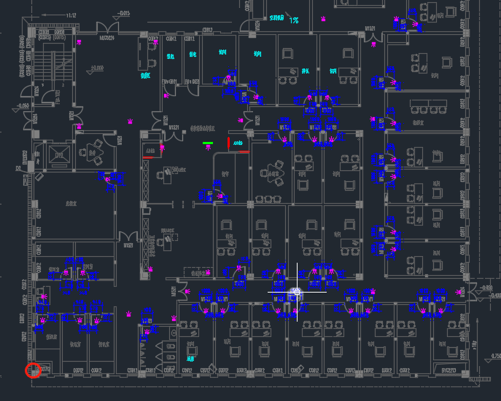Select the triangular table with three chairs in the central room

click(x=273, y=174)
